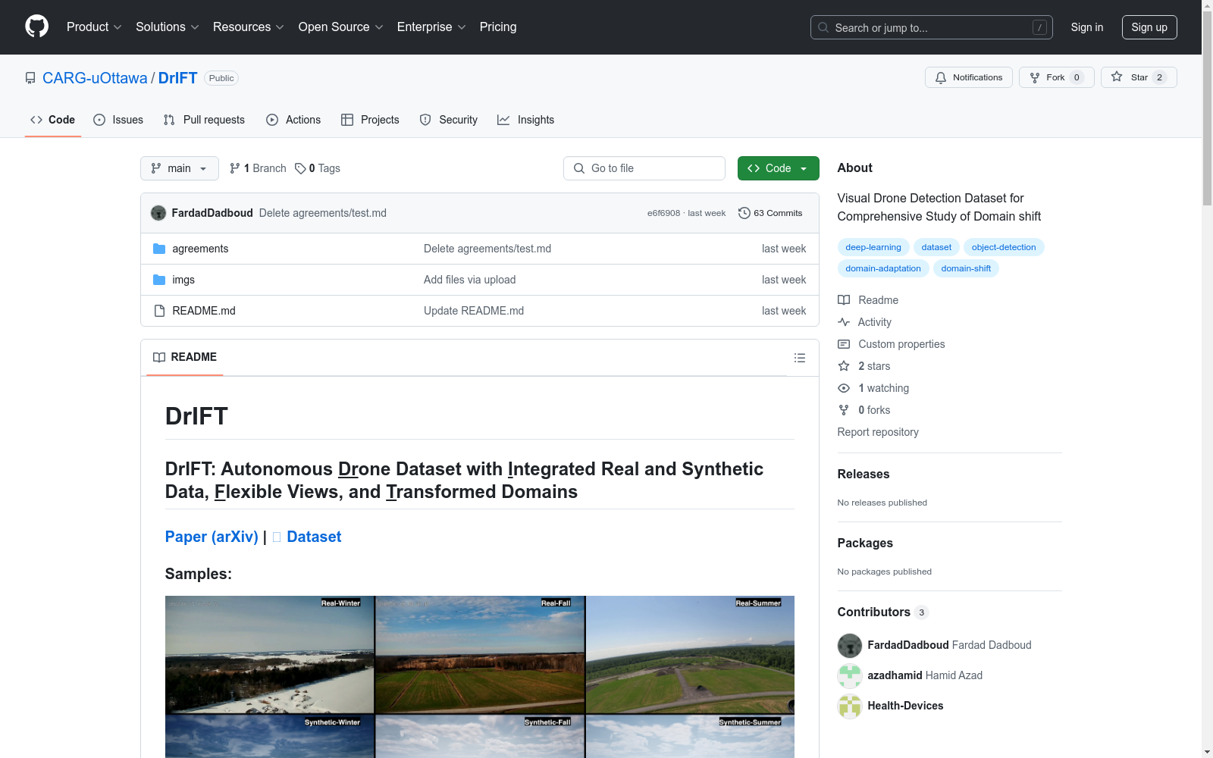Click the samples image thumbnail
Screen dimensions: 1213x758
pyautogui.click(x=480, y=677)
